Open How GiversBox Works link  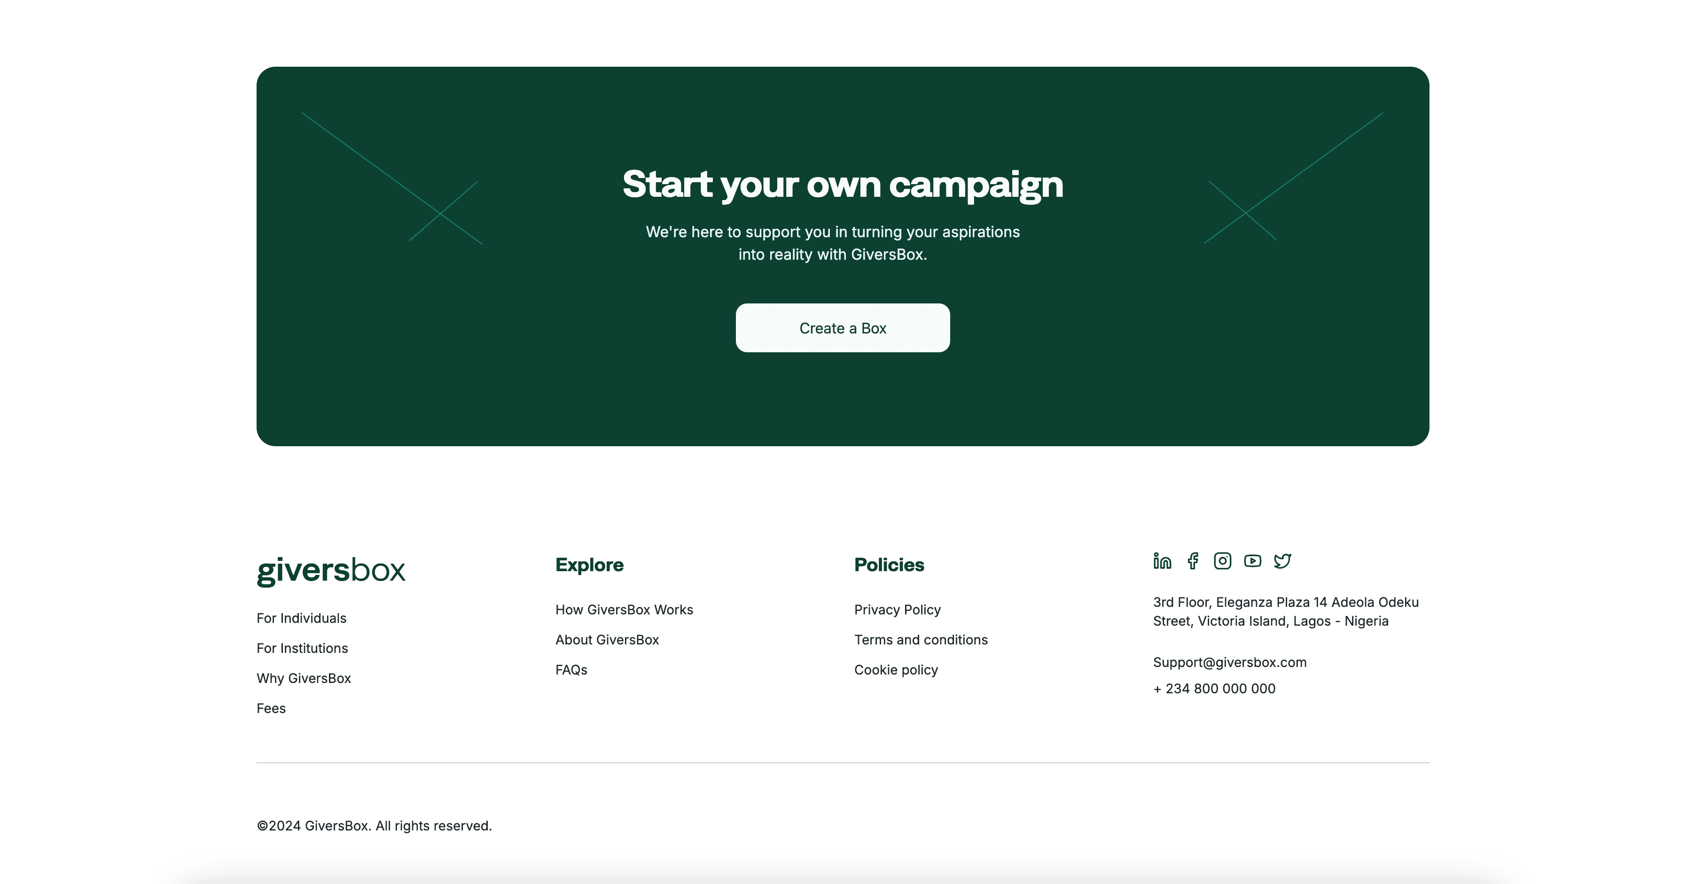tap(624, 610)
